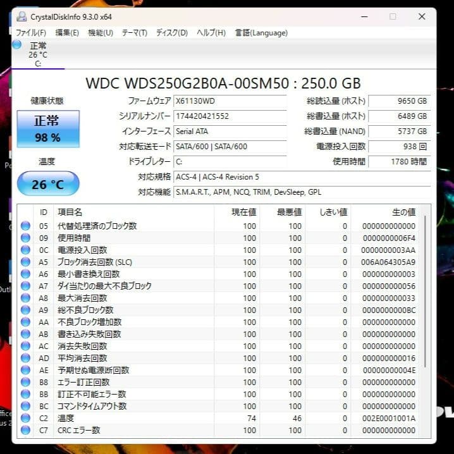Select the コマンドタイムアウト数 row name
The image size is (454, 454).
point(92,406)
